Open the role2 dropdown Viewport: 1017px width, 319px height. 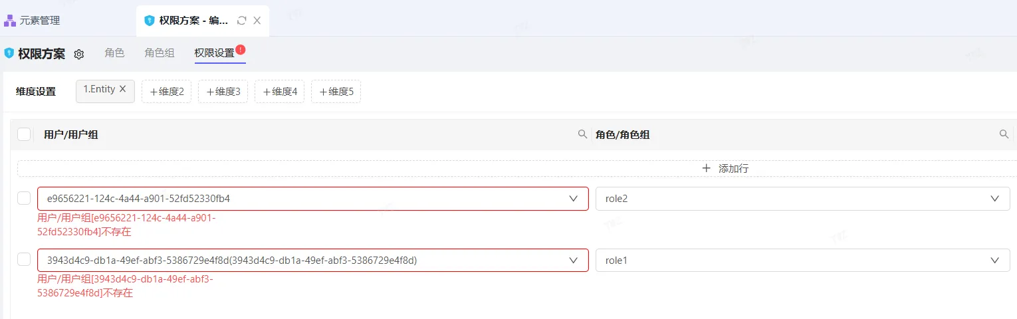(x=995, y=199)
